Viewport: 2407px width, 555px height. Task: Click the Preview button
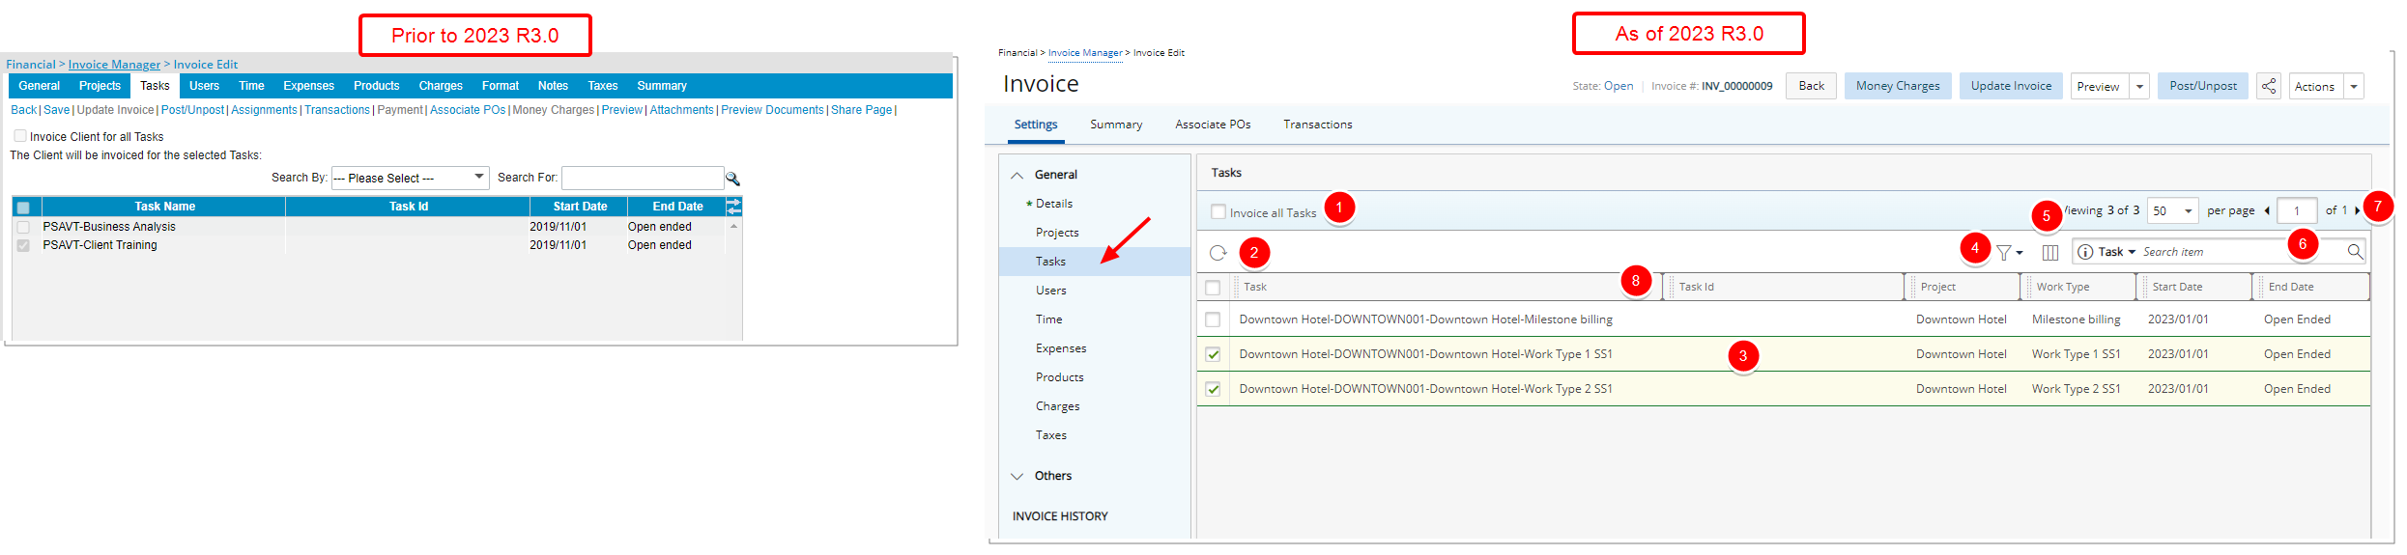(x=2098, y=87)
